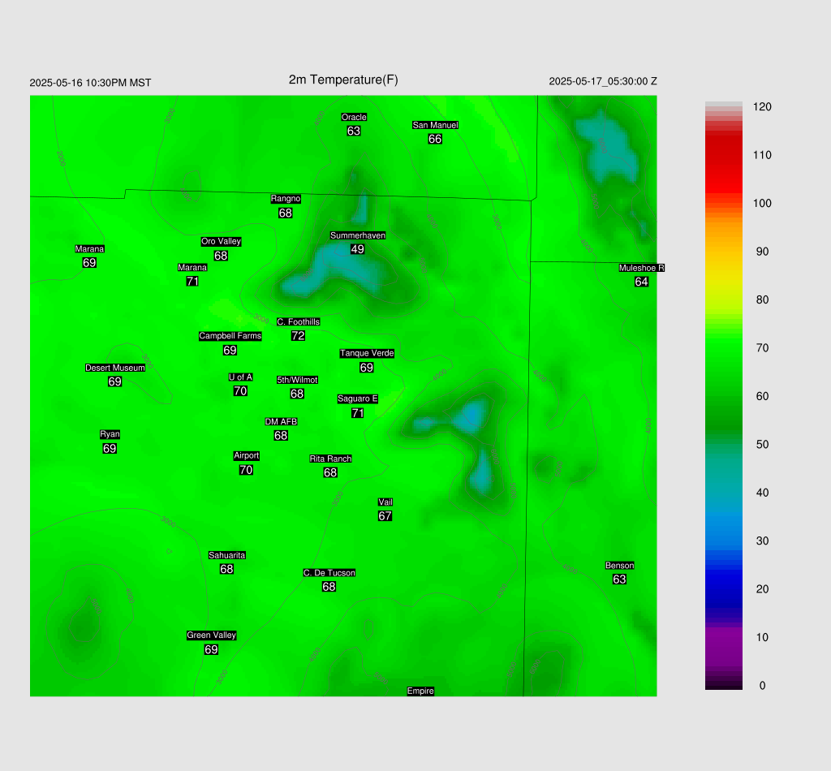Click the Marana label above the 71 reading
The height and width of the screenshot is (771, 831).
click(192, 268)
